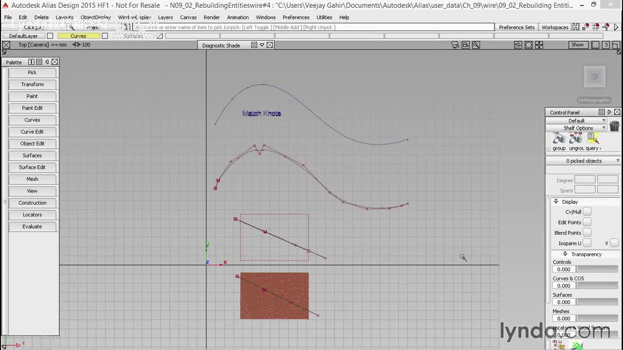Click the four-arrow track view icon
The height and width of the screenshot is (350, 623).
pyautogui.click(x=539, y=45)
